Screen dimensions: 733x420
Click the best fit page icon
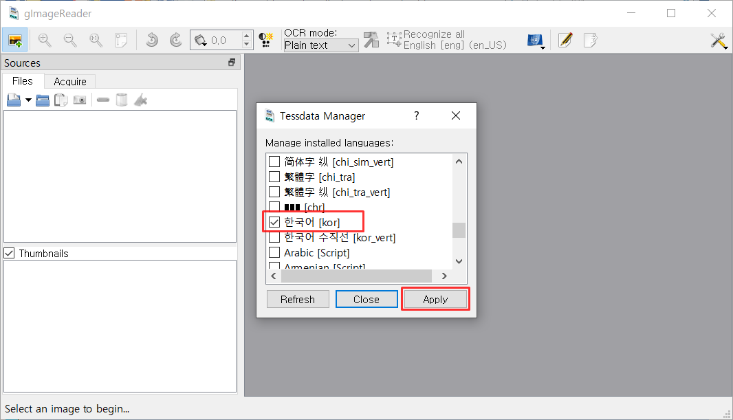point(121,40)
